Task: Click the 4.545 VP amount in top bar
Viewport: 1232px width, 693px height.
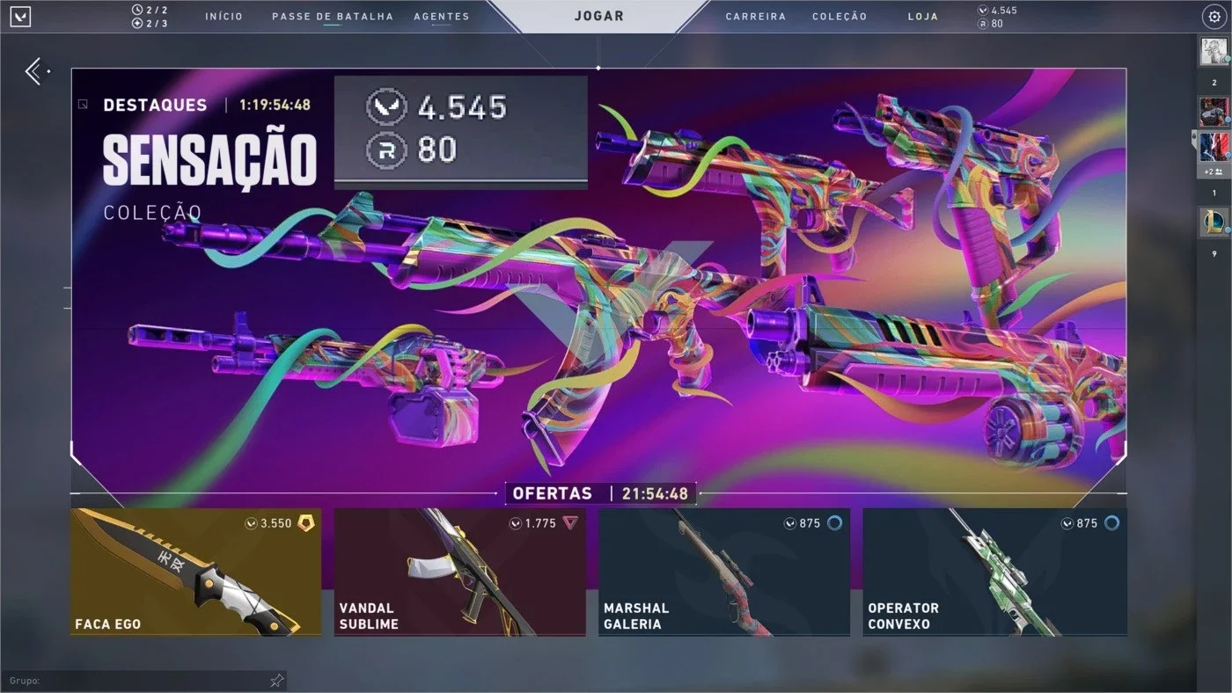Action: click(x=1004, y=11)
